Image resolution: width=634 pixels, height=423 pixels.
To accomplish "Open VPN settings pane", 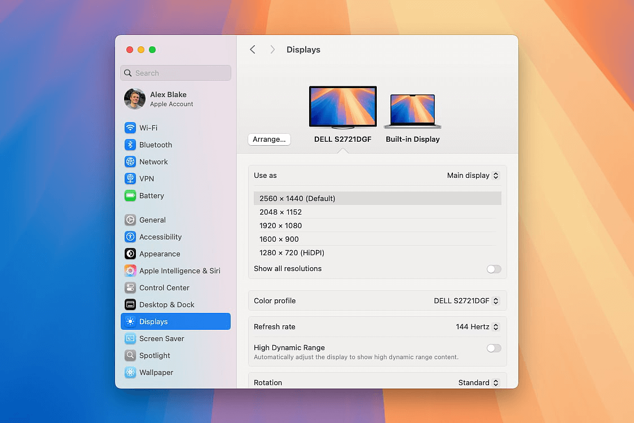I will (x=175, y=178).
